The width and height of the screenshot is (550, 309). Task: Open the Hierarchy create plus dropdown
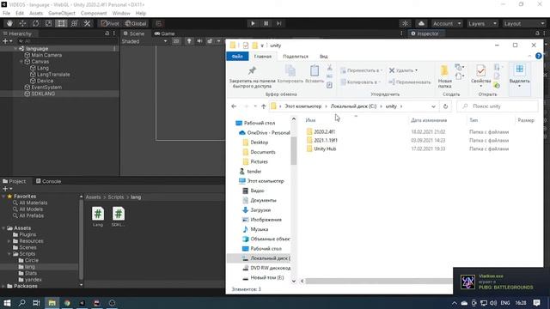coord(8,41)
